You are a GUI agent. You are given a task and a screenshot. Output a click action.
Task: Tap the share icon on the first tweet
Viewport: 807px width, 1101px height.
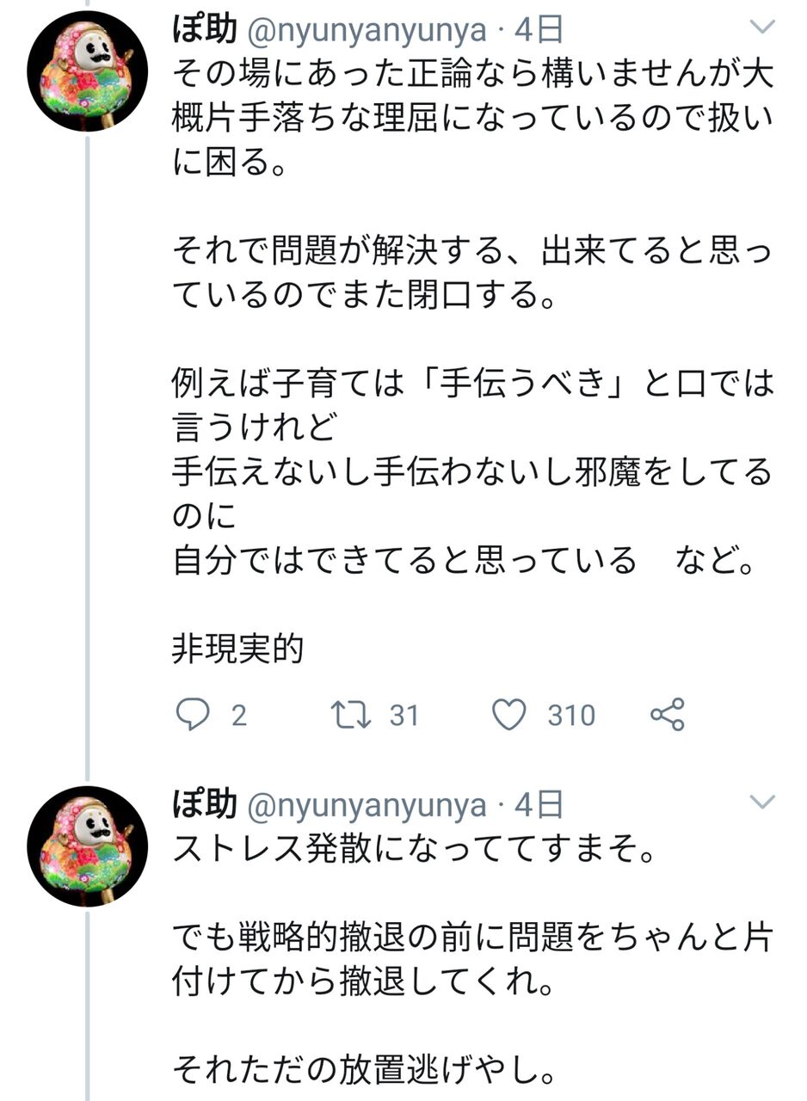tap(668, 715)
